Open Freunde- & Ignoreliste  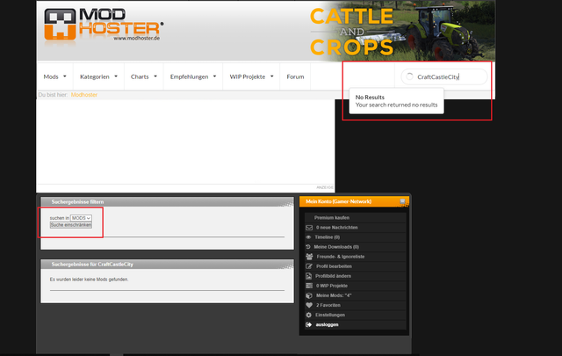[341, 257]
